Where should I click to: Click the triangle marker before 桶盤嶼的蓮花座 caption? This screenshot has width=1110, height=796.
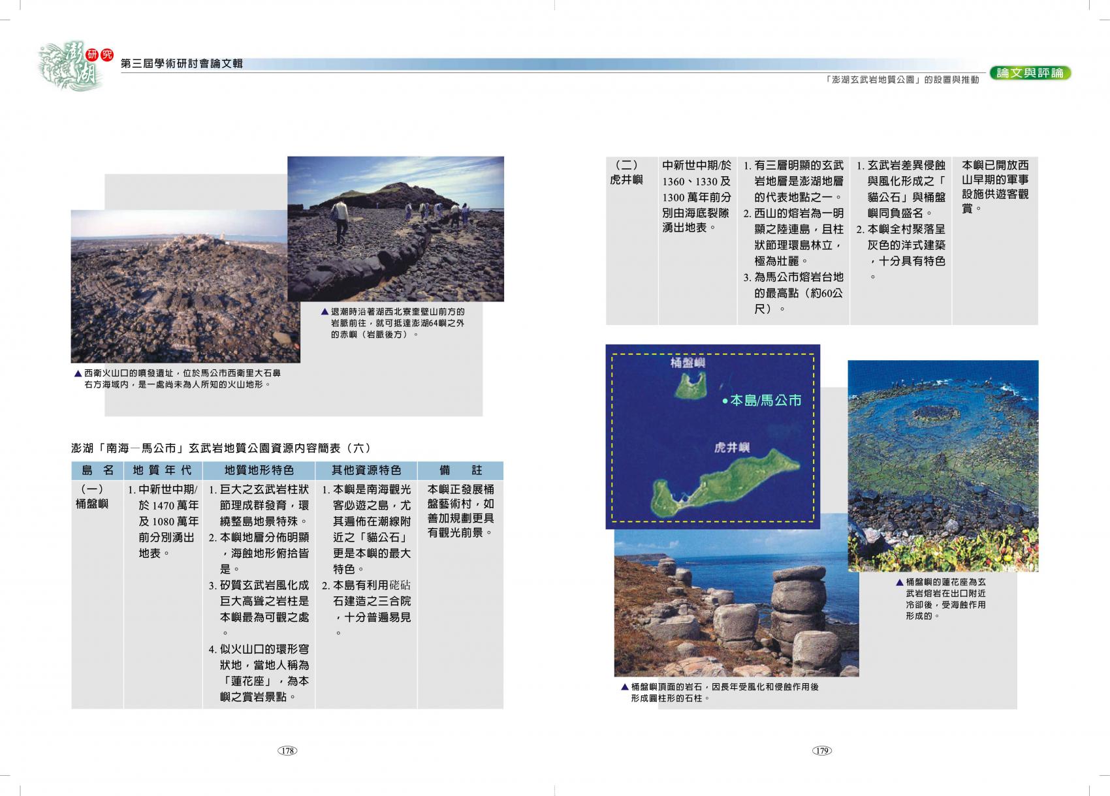pyautogui.click(x=900, y=582)
